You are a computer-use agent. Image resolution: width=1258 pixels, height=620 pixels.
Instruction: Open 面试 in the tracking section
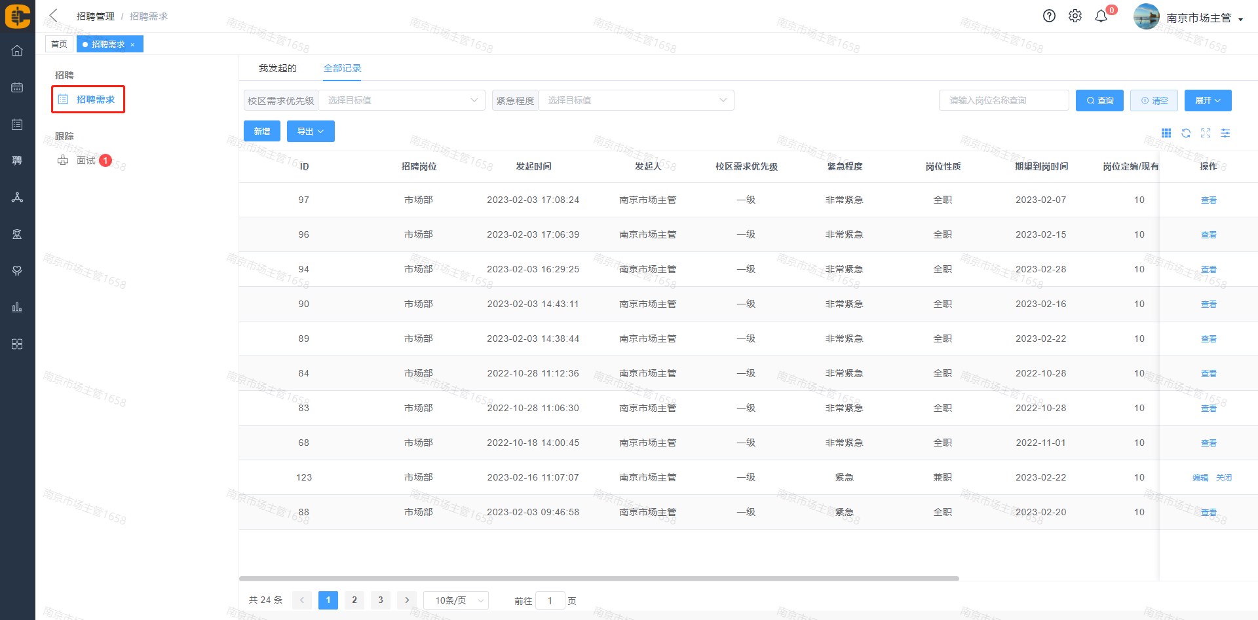pyautogui.click(x=86, y=161)
